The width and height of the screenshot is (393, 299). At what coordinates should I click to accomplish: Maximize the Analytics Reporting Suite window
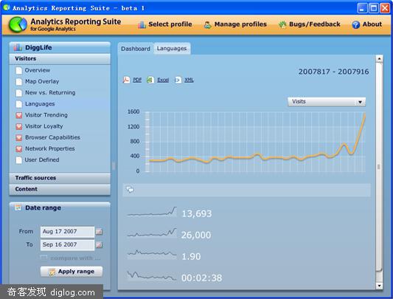point(373,8)
